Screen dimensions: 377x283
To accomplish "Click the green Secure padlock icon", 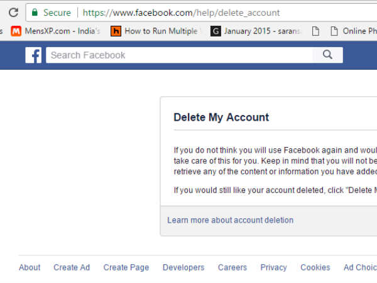I will tap(35, 13).
